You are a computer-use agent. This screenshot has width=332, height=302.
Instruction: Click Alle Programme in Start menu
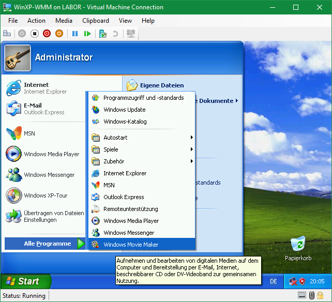tap(48, 244)
